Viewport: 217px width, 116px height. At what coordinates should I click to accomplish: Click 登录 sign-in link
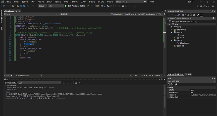pyautogui.click(x=189, y=2)
